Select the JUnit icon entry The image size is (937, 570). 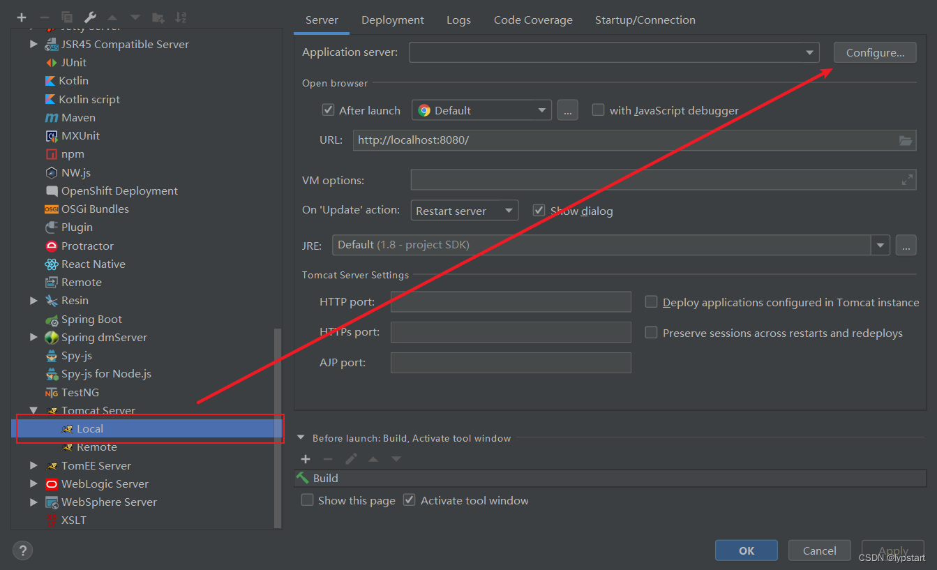(51, 62)
